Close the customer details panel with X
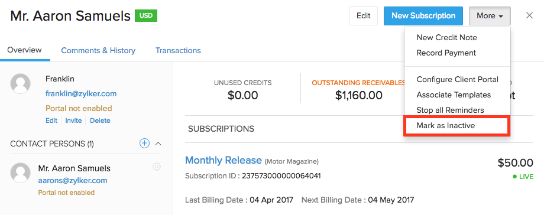 529,15
